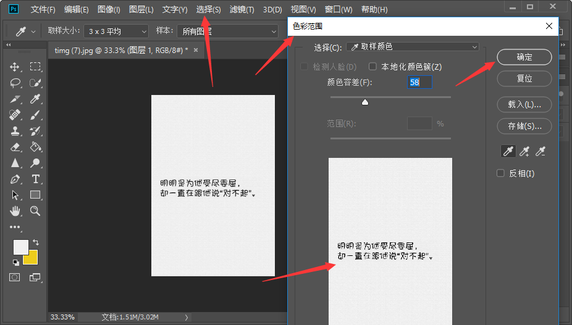Enable the 本地化颜色簇 checkbox
Viewport: 572px width, 325px height.
coord(373,67)
